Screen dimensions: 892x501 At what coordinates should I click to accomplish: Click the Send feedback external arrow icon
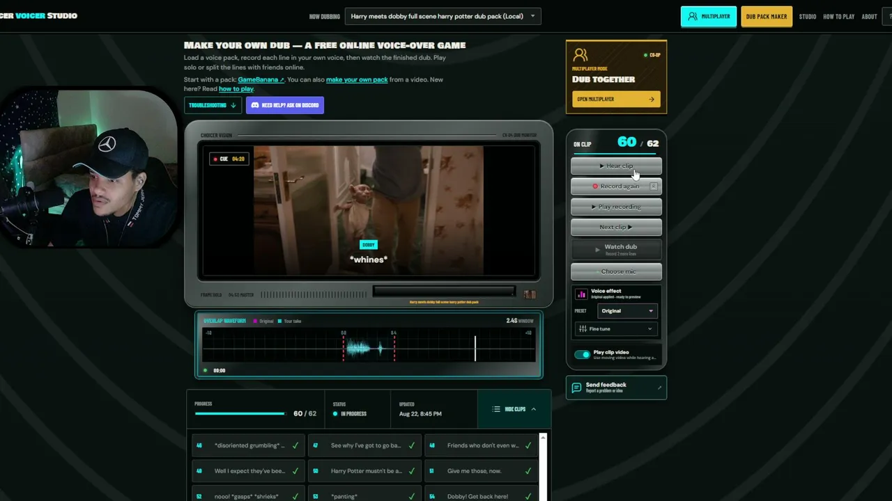659,388
